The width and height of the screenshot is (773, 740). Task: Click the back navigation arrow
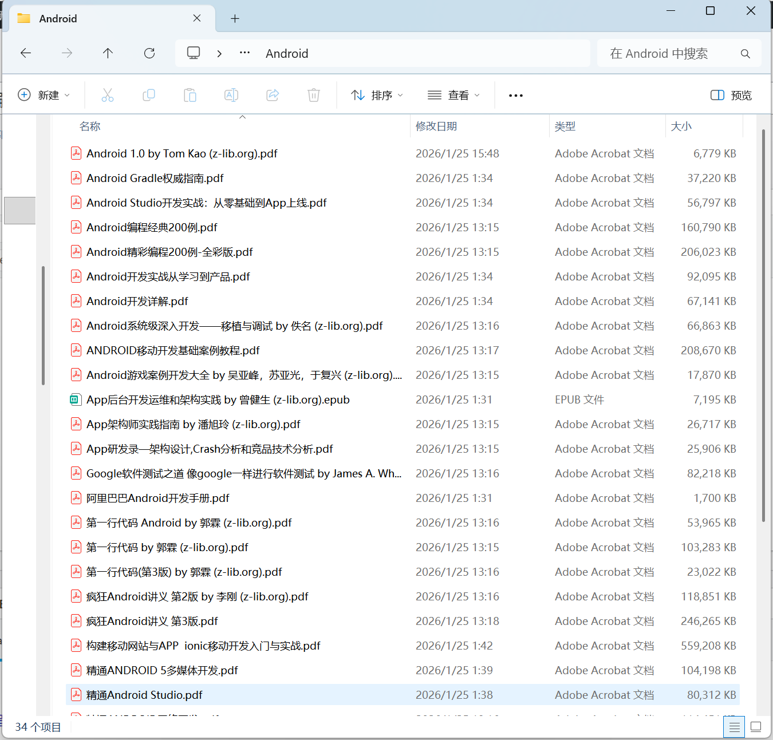26,53
